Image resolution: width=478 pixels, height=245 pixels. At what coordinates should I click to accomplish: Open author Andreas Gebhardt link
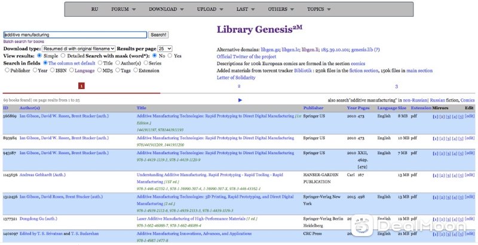click(42, 175)
